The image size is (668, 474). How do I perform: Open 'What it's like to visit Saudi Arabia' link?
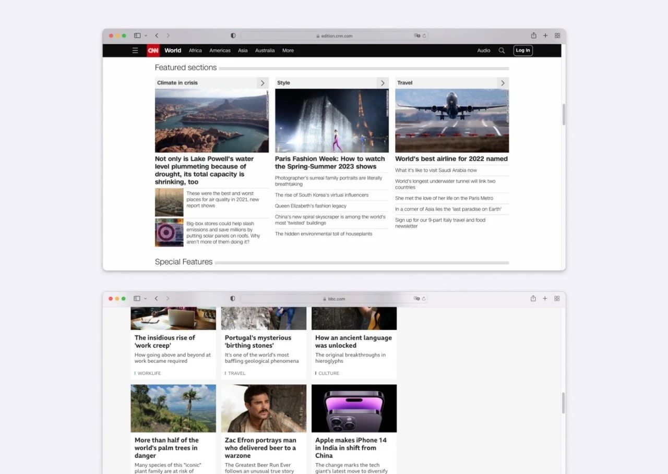(436, 170)
